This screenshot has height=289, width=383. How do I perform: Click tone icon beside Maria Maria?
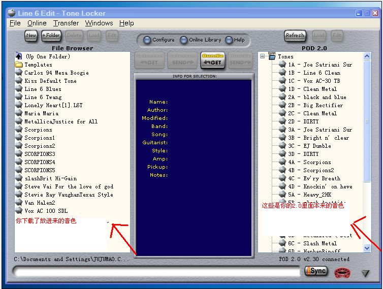19,113
